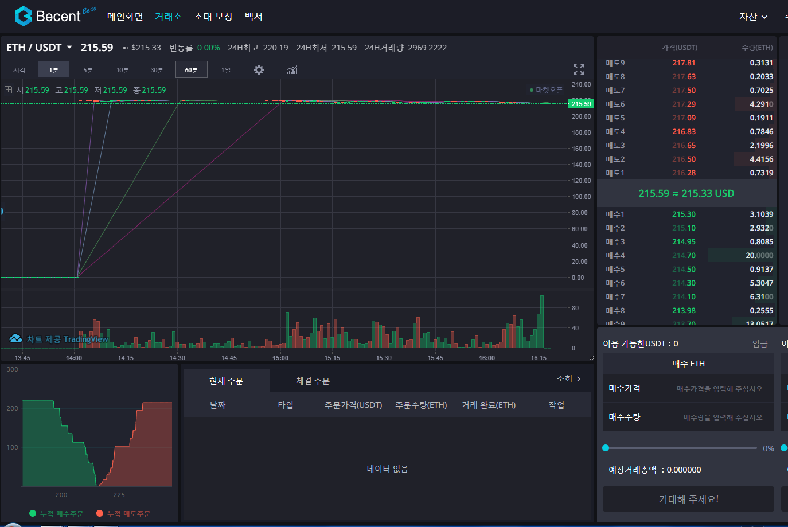
Task: Click 매수1 price 215.30
Action: pos(684,214)
